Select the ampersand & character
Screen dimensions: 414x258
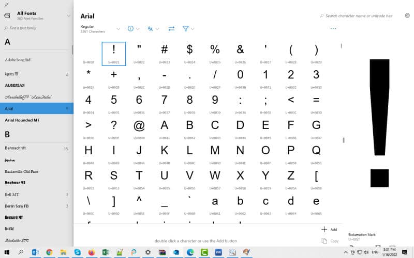(x=240, y=54)
